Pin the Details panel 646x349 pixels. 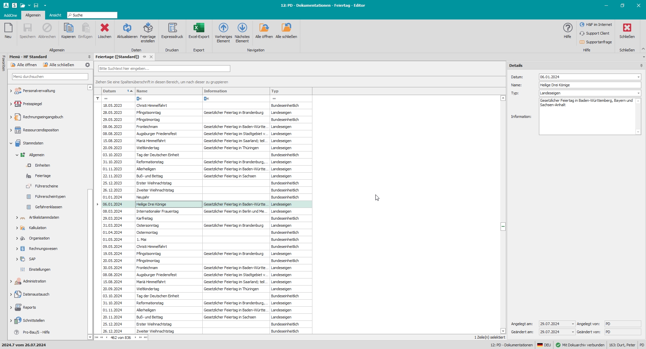[x=641, y=66]
